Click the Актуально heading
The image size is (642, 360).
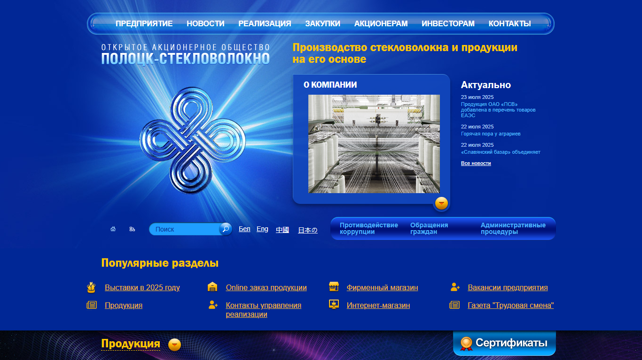tap(486, 85)
